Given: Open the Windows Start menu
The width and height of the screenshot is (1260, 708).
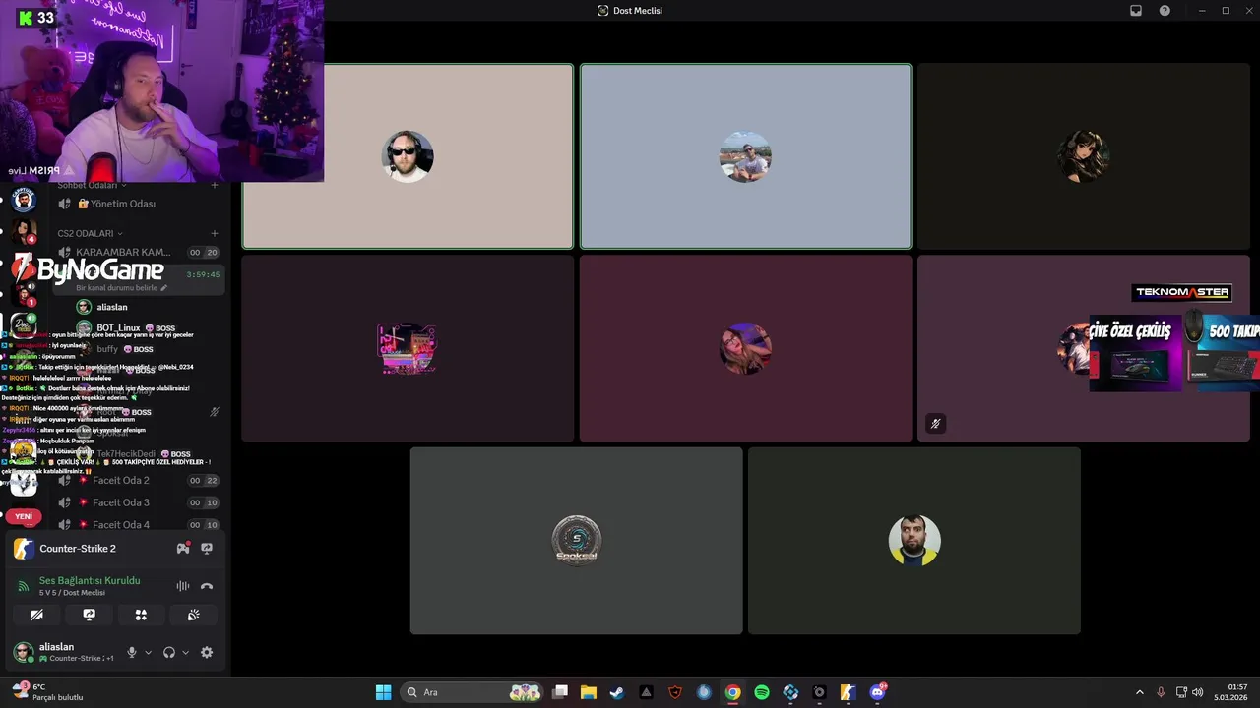Looking at the screenshot, I should (383, 692).
